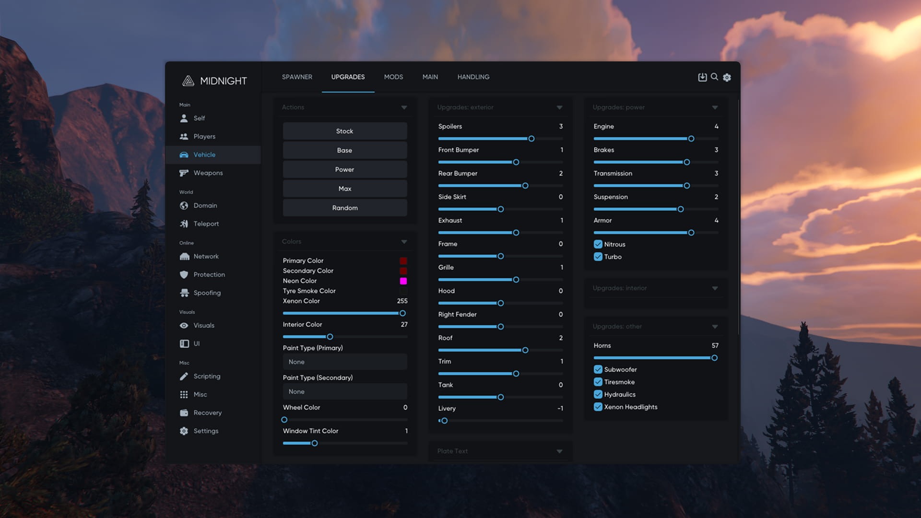Collapse Upgrades: exterior panel arrow
This screenshot has width=921, height=518.
(x=559, y=107)
